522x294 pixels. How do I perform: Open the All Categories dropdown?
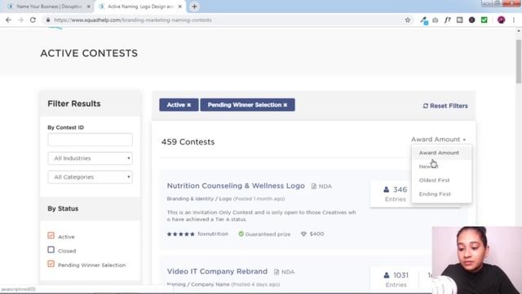(x=90, y=177)
